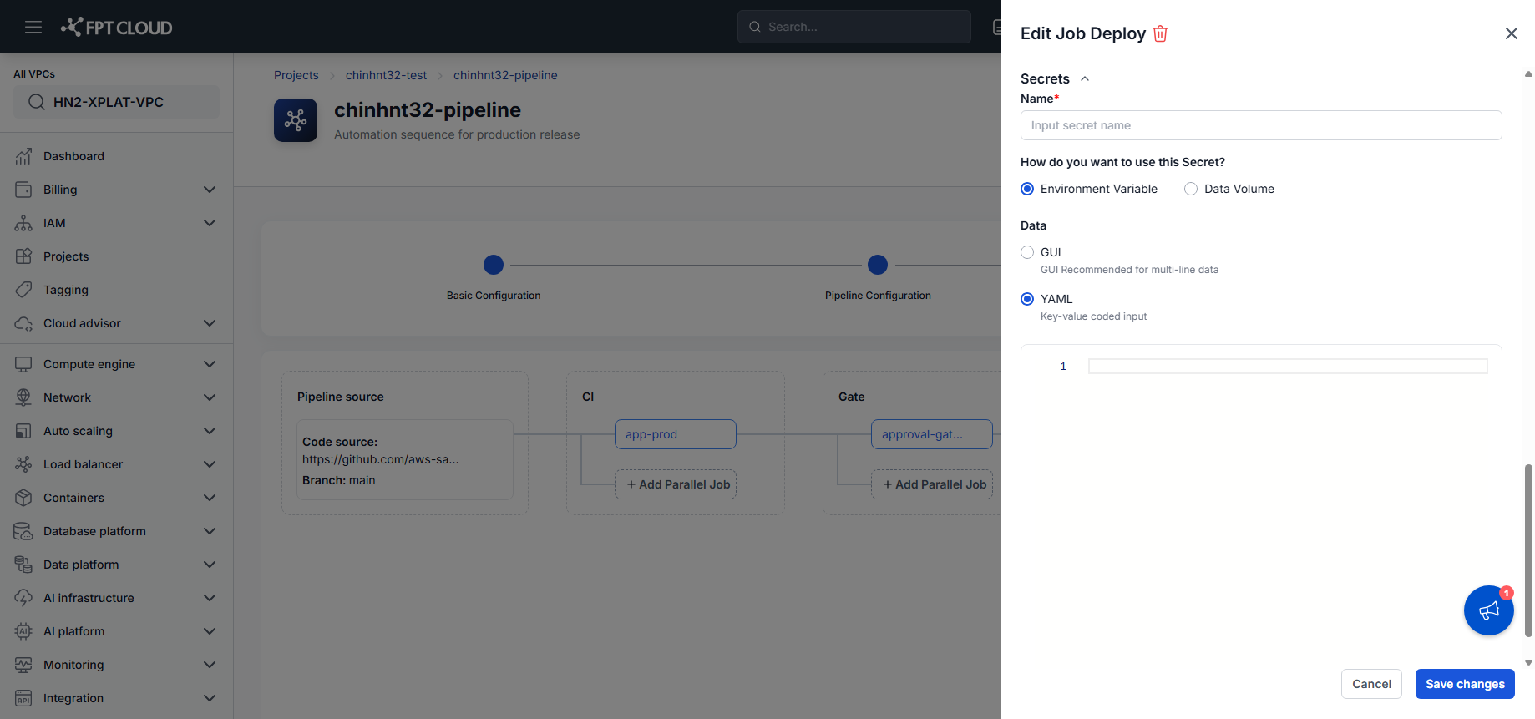Open the HN2-XPLAT-VPC selector

pos(116,102)
